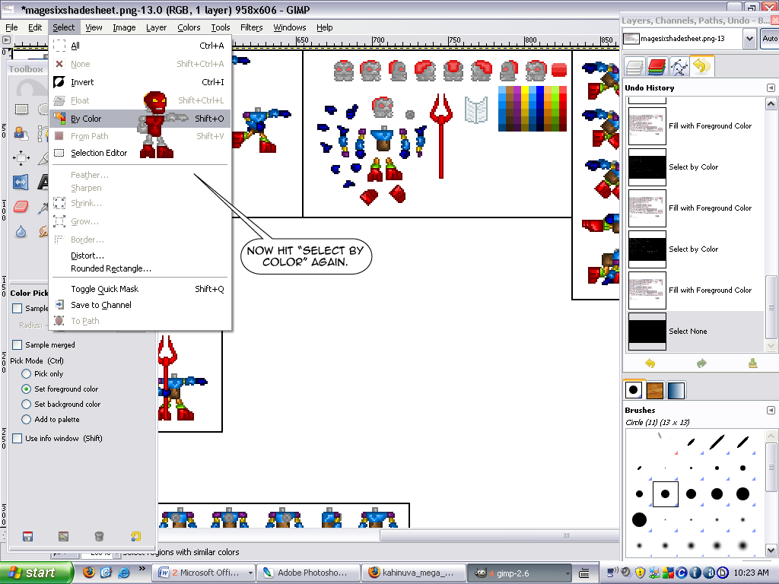This screenshot has height=584, width=779.
Task: Open the Filters menu
Action: tap(251, 27)
